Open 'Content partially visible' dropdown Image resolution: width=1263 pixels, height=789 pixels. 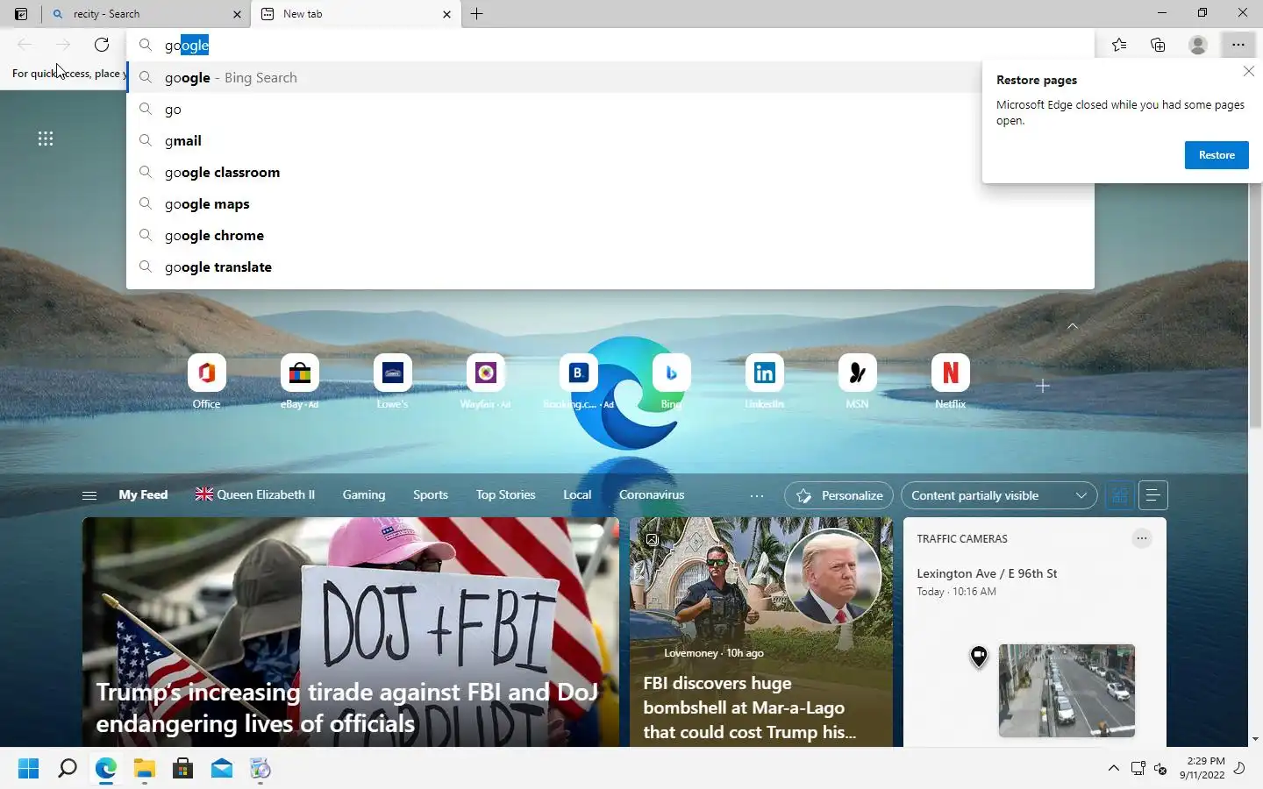tap(999, 495)
